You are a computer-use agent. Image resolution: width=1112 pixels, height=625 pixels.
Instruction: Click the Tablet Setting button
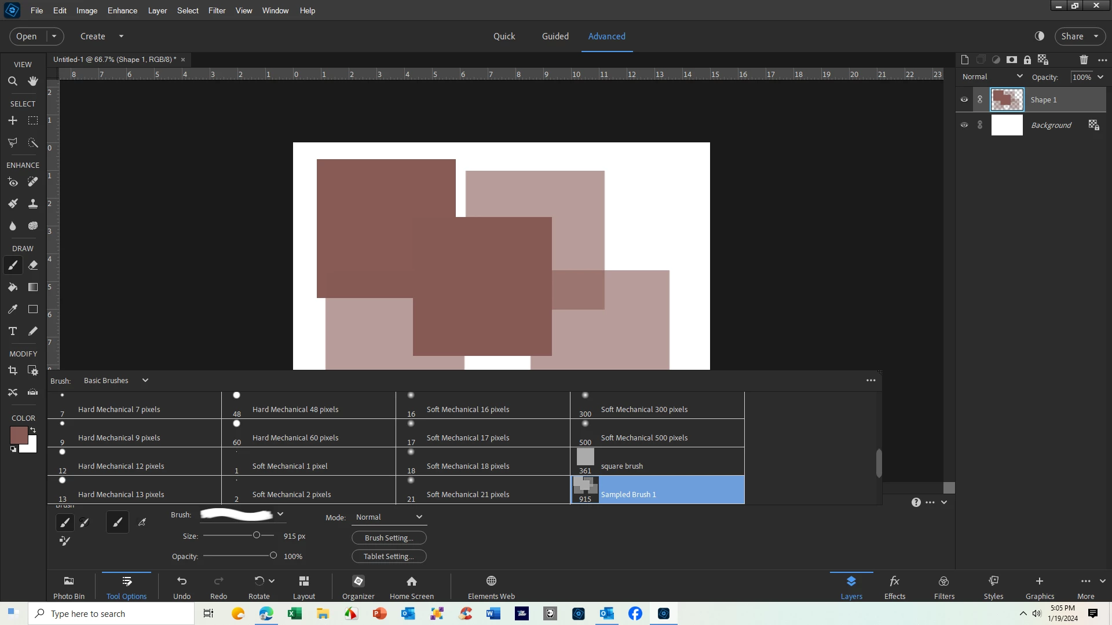[389, 557]
